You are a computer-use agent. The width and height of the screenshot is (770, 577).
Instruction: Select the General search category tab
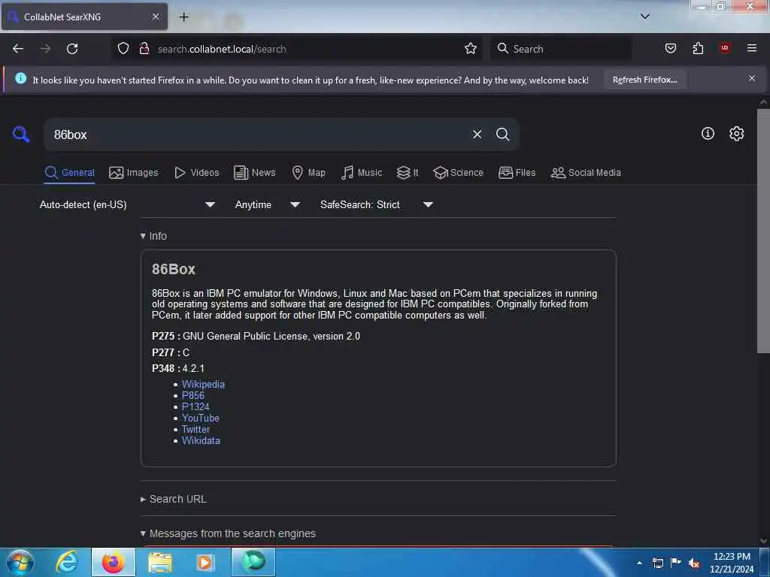pyautogui.click(x=69, y=173)
